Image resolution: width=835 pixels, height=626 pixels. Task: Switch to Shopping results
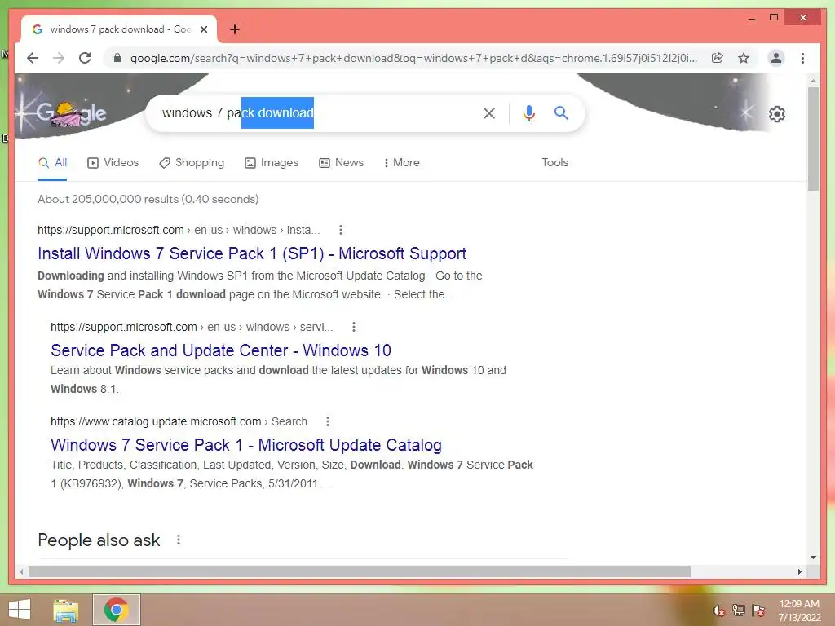[192, 163]
